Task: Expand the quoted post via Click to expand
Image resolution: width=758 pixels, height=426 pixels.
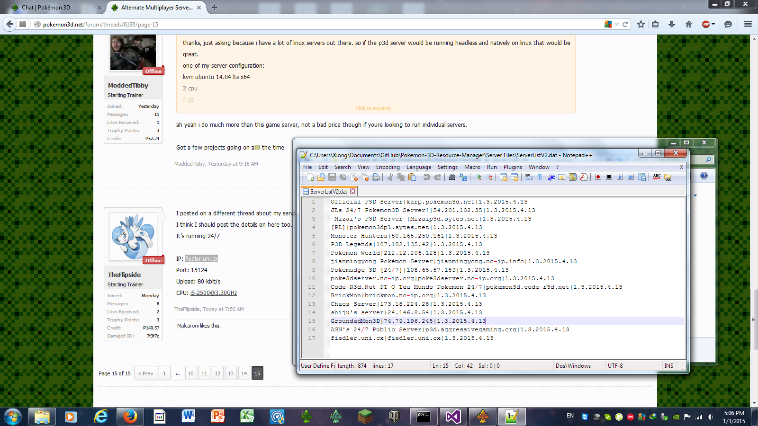Action: click(375, 108)
